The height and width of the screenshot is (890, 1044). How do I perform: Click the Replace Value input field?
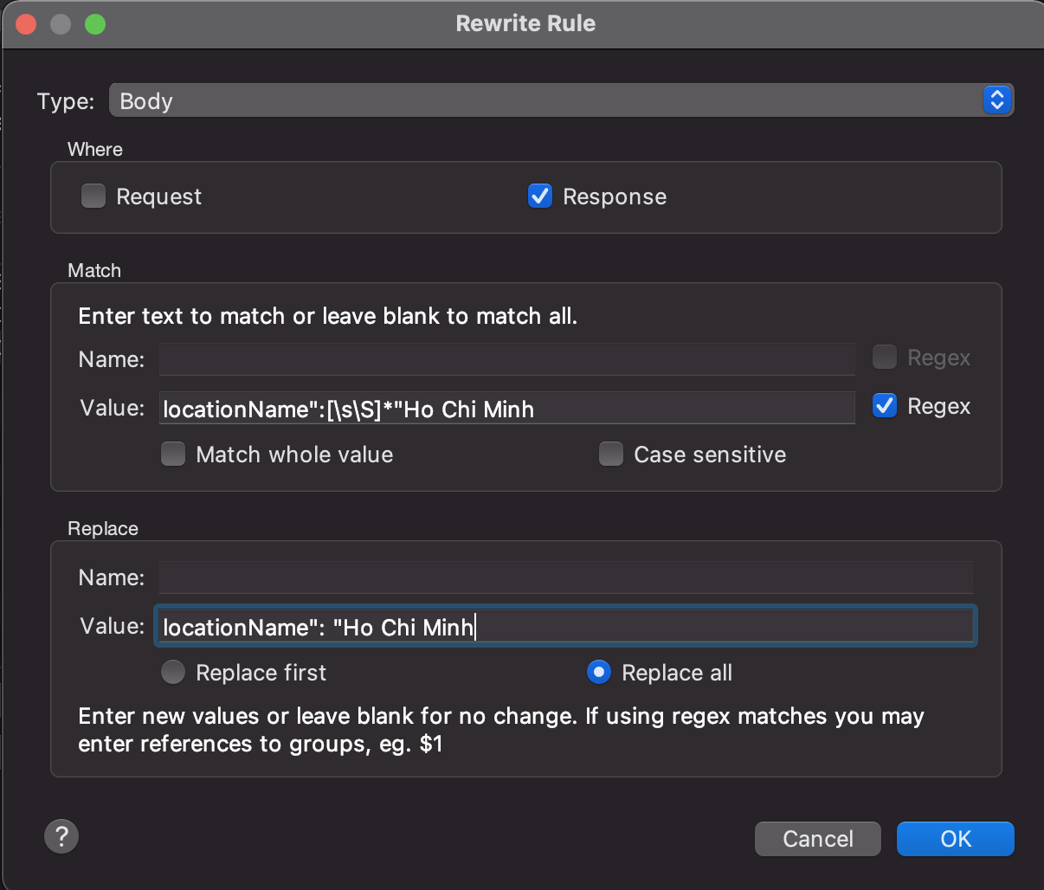pos(566,626)
